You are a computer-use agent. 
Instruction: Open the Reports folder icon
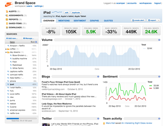click(7, 19)
